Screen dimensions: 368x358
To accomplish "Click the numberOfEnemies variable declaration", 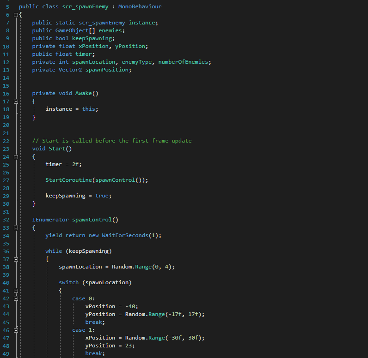I will (184, 62).
